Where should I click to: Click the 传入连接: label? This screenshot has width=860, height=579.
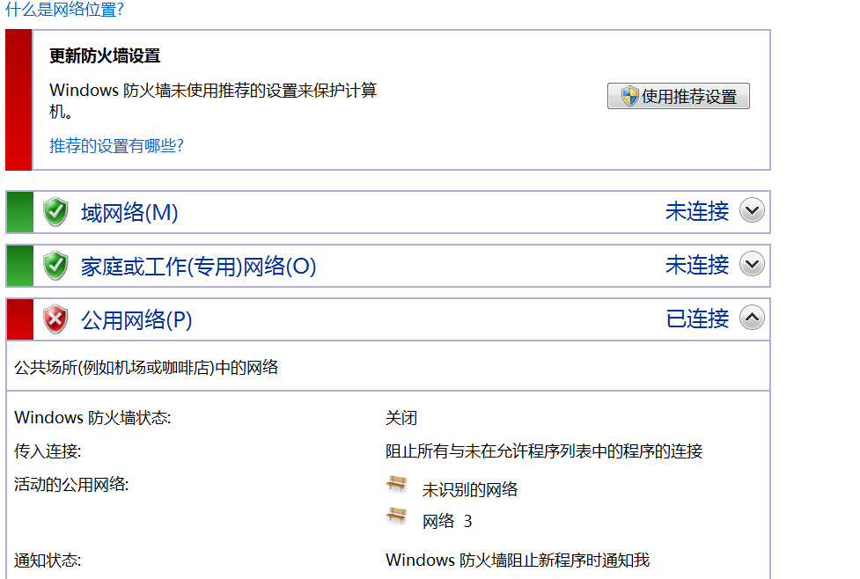(x=48, y=451)
